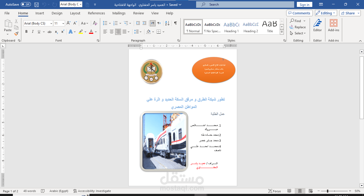Open Change Case dropdown
The height and width of the screenshot is (196, 364).
click(85, 23)
